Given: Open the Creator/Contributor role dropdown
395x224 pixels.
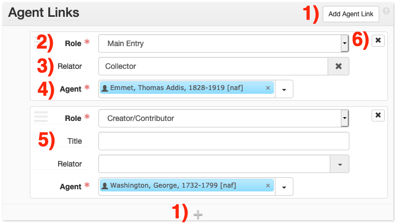Looking at the screenshot, I should click(344, 118).
